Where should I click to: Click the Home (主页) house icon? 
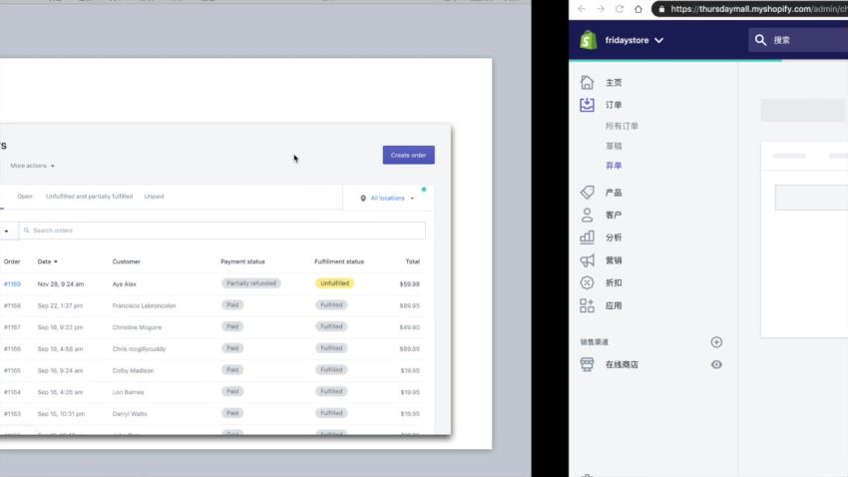(x=587, y=83)
